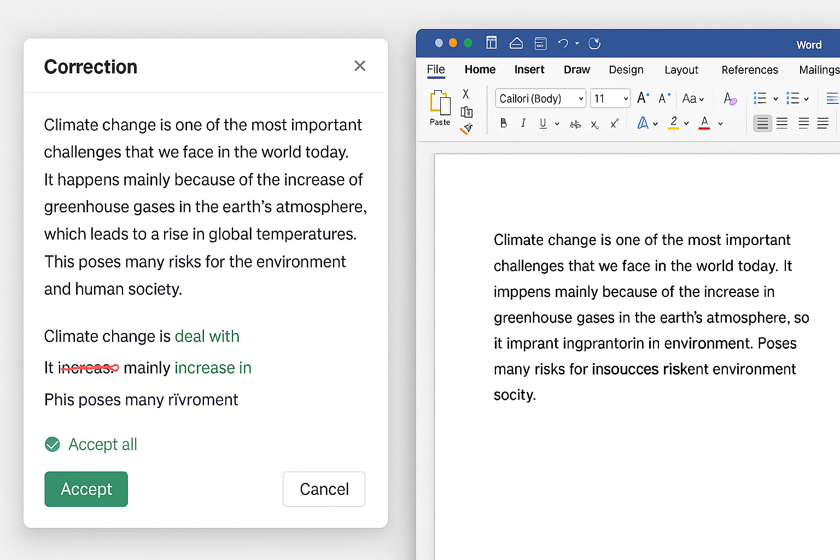Viewport: 840px width, 560px height.
Task: Open the font size 11 dropdown
Action: [610, 98]
